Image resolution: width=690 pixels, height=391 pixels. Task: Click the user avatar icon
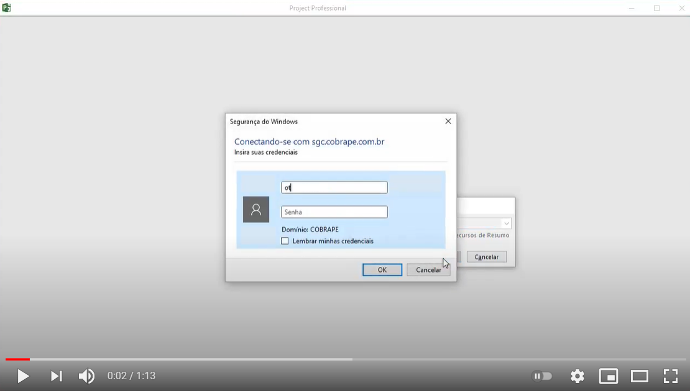pyautogui.click(x=255, y=210)
